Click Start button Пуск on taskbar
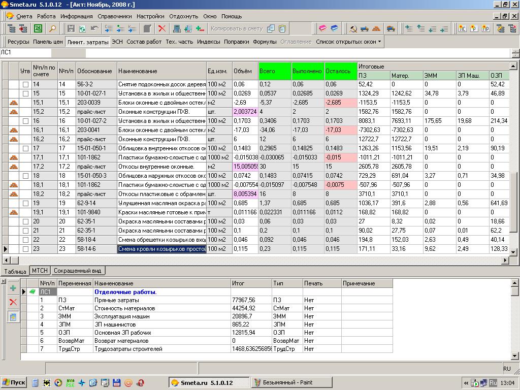 coord(14,382)
